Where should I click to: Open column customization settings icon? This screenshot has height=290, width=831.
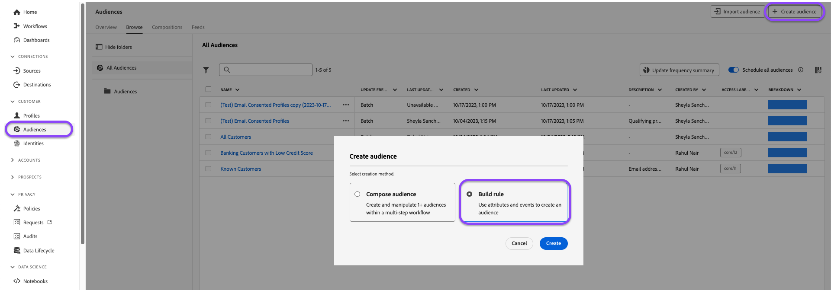point(818,70)
